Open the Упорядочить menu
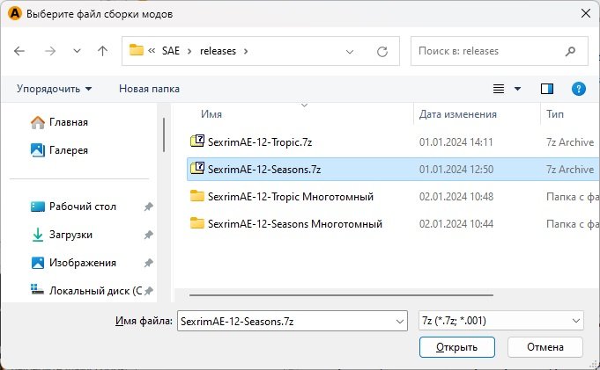This screenshot has width=600, height=370. (54, 89)
